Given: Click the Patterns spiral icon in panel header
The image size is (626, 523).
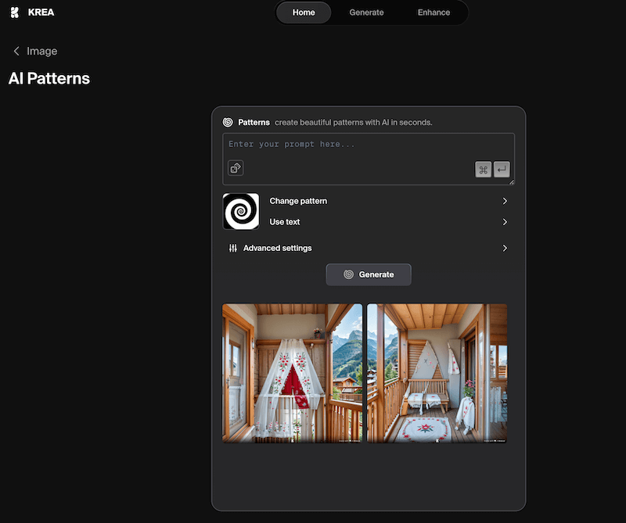Looking at the screenshot, I should pos(228,122).
